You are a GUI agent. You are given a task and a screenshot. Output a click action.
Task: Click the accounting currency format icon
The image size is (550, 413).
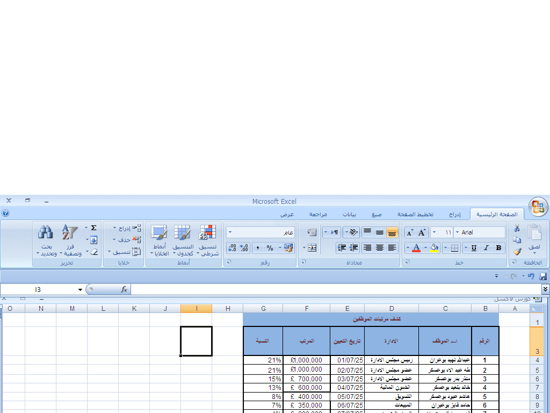click(x=288, y=248)
